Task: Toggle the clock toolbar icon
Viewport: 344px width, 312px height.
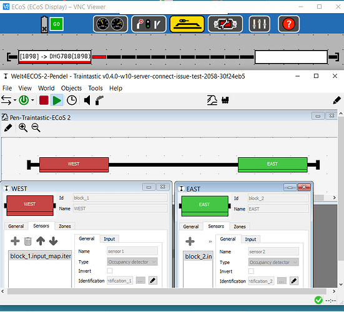Action: (72, 100)
